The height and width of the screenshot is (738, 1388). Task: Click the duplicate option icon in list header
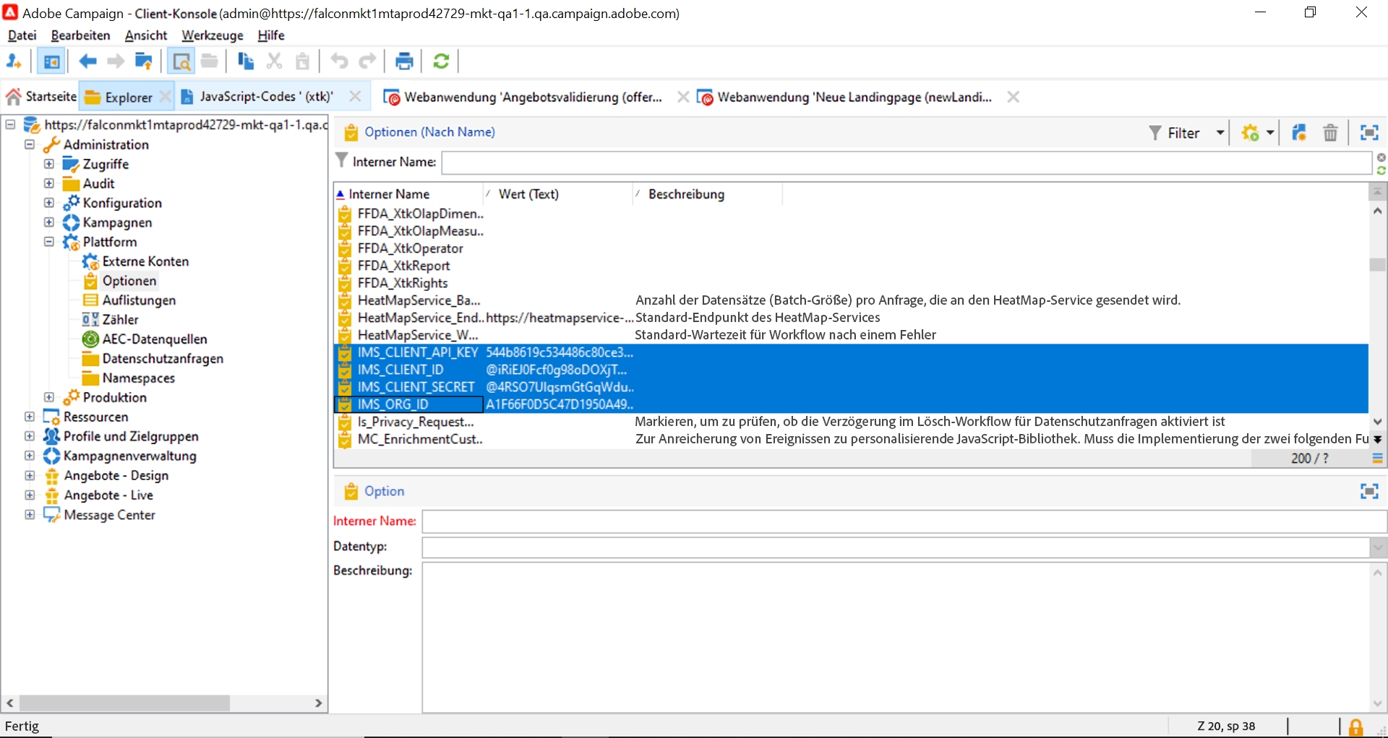[x=1299, y=133]
